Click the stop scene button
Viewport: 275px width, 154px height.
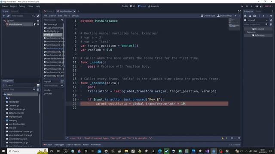coord(251,6)
